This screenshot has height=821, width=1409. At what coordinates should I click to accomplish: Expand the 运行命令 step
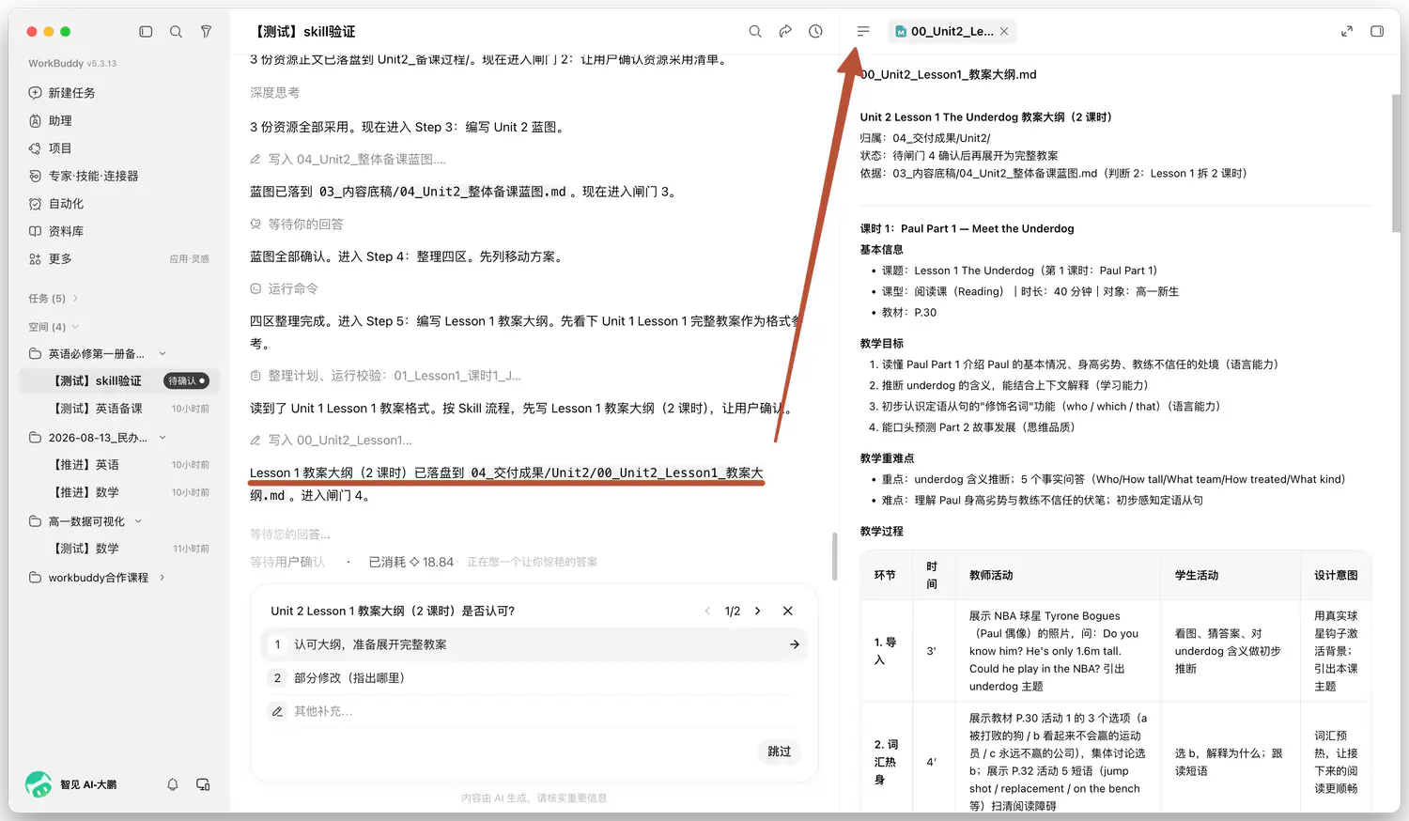point(285,289)
